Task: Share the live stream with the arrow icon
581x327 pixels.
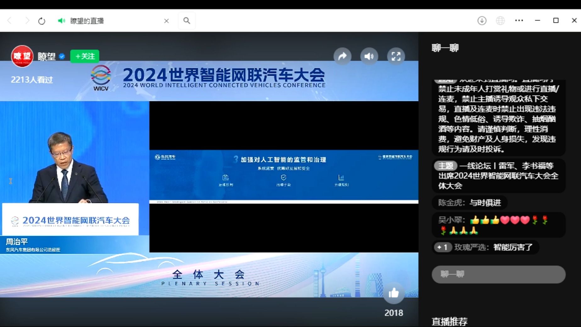Action: 342,56
